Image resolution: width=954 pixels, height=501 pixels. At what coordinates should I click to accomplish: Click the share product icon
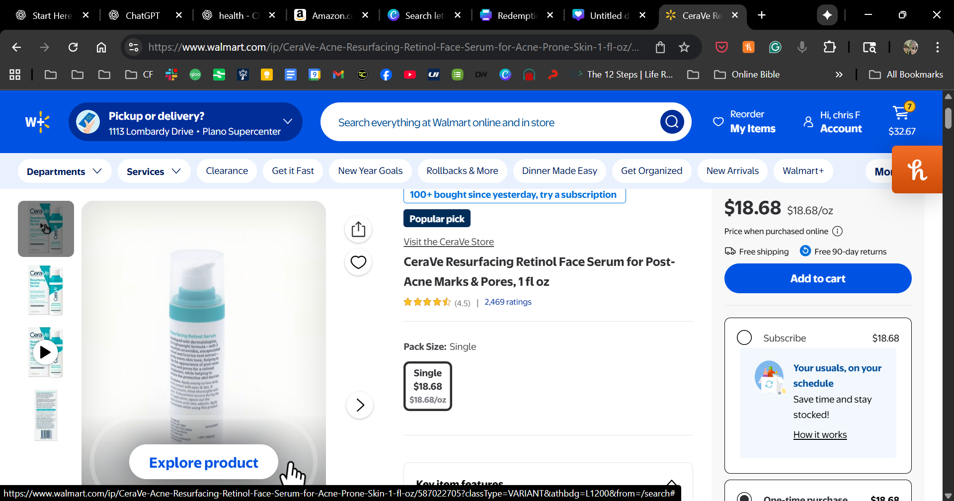(x=358, y=229)
